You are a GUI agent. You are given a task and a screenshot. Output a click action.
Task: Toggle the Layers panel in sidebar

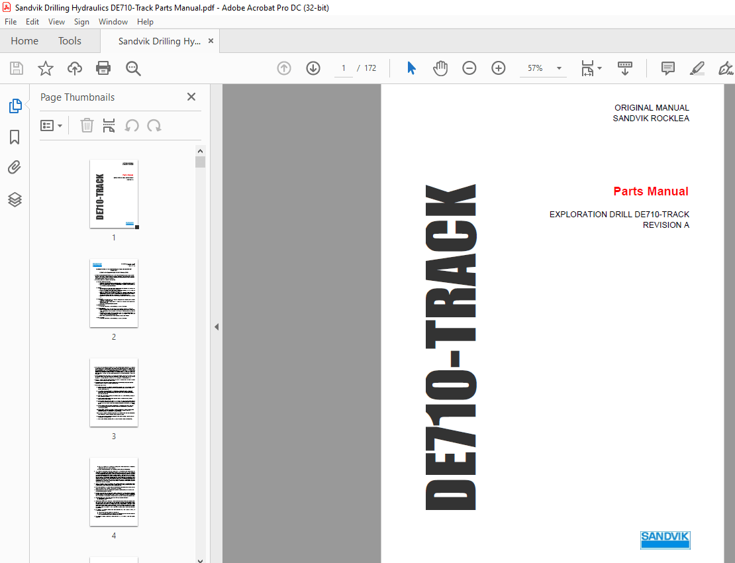[15, 199]
